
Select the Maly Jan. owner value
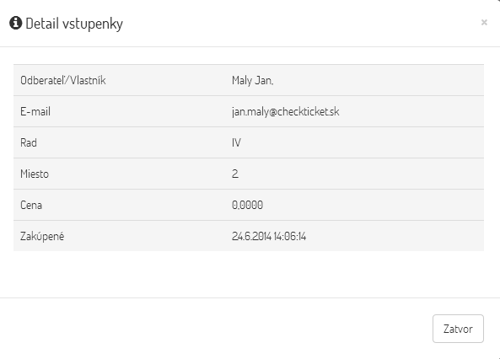[x=253, y=80]
